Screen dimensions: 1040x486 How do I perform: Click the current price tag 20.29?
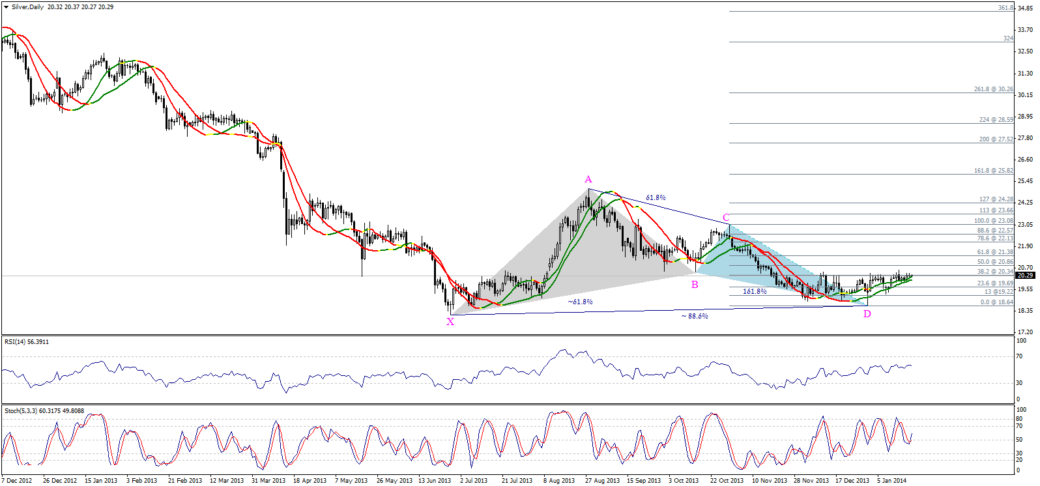tap(1026, 276)
